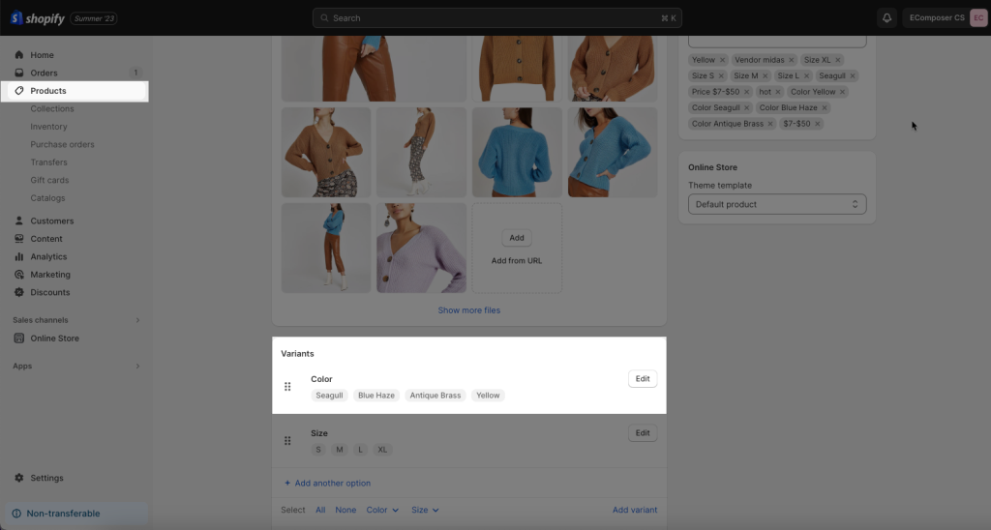The height and width of the screenshot is (530, 991).
Task: Remove the Price $7-$50 tag
Action: click(x=746, y=92)
